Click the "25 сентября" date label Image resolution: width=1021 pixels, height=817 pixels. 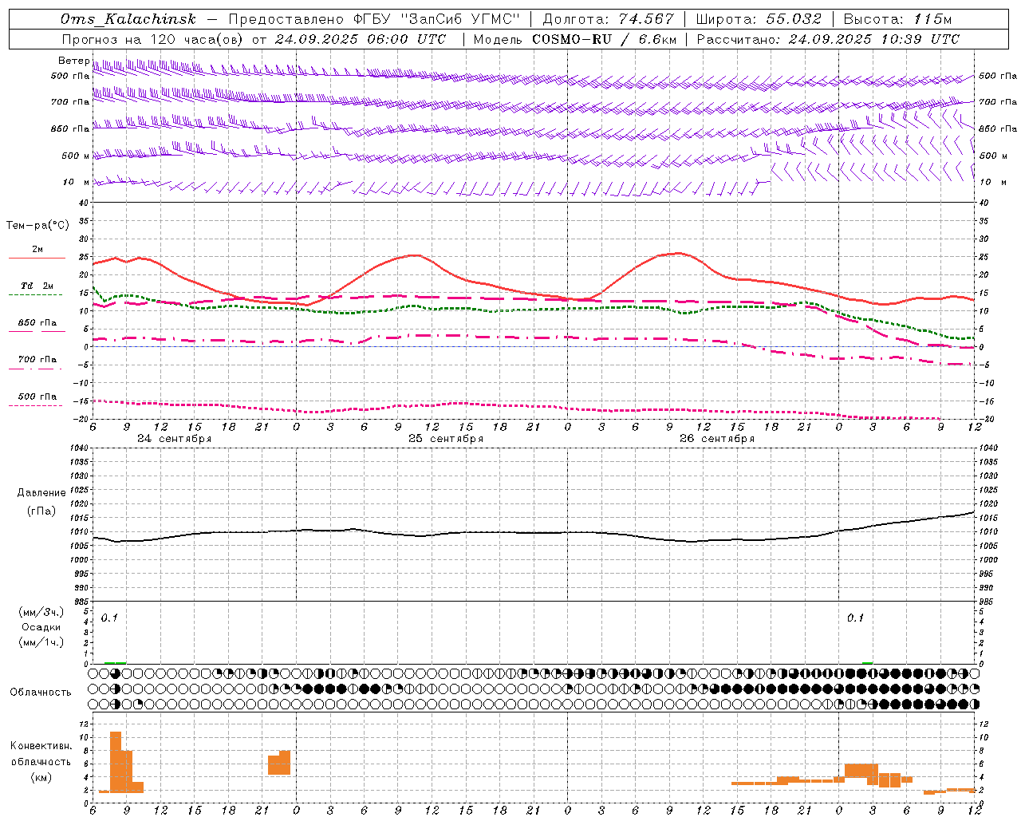point(446,439)
